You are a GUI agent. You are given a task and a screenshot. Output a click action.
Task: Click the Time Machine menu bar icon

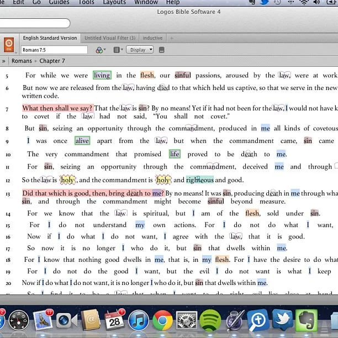point(278,2)
